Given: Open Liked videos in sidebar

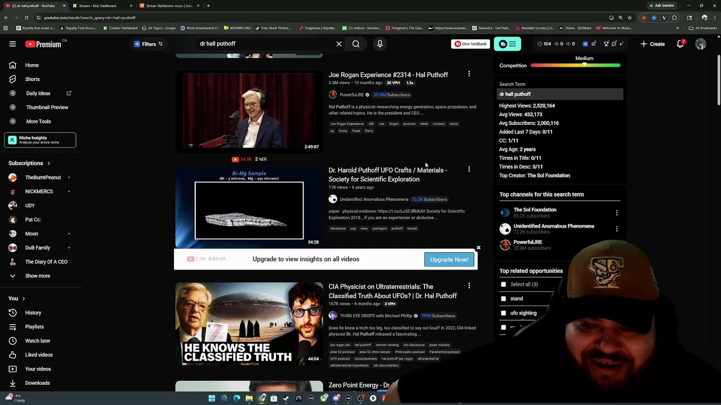Looking at the screenshot, I should click(38, 355).
